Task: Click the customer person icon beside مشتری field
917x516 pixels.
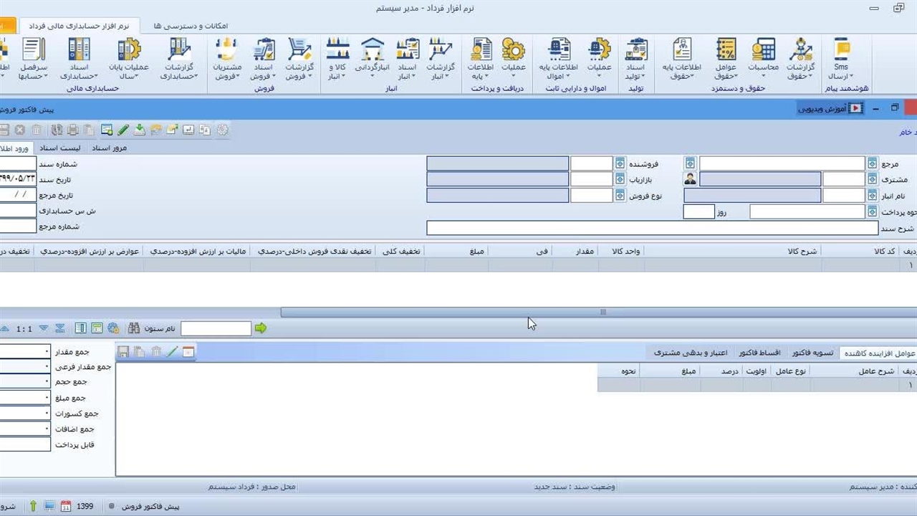Action: pyautogui.click(x=690, y=179)
